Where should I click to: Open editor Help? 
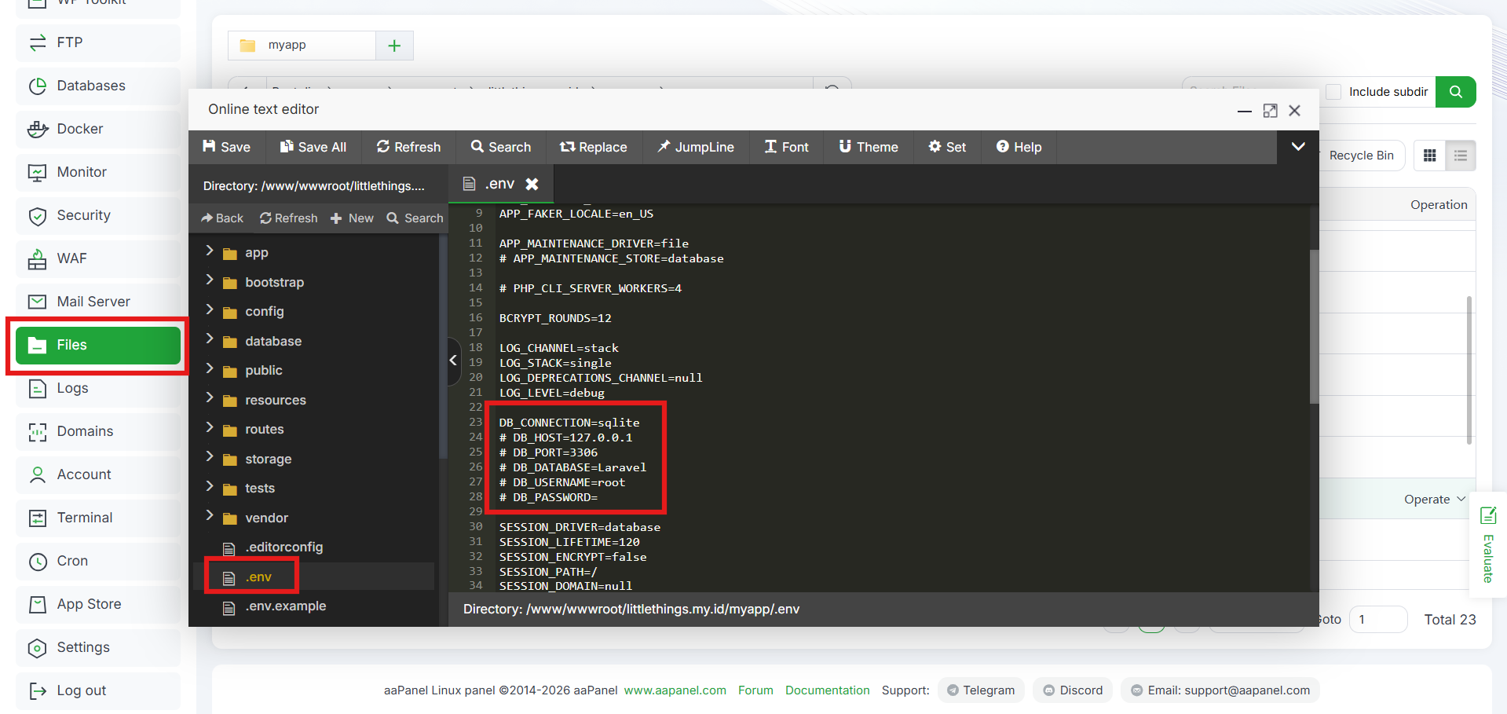(x=1019, y=147)
